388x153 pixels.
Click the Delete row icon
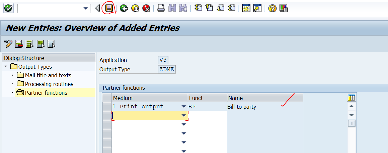19,44
